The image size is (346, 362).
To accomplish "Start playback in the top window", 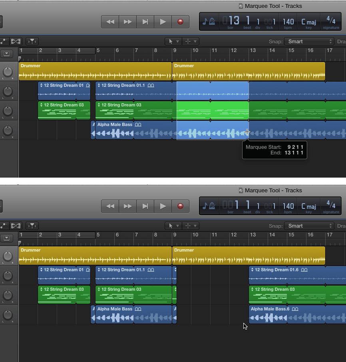I will (x=163, y=22).
